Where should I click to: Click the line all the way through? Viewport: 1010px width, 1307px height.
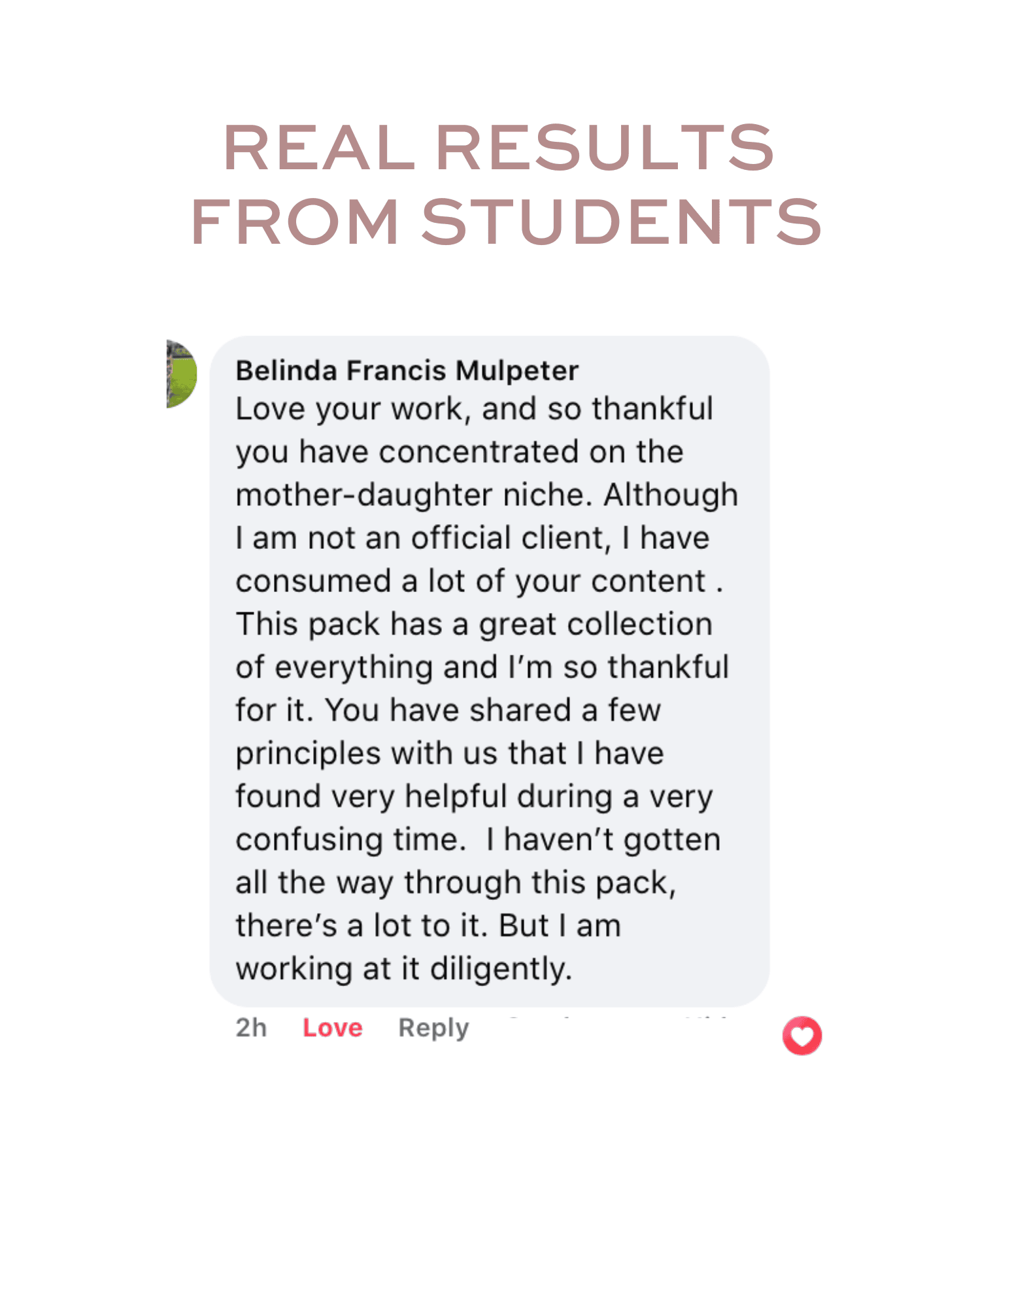[x=455, y=882]
